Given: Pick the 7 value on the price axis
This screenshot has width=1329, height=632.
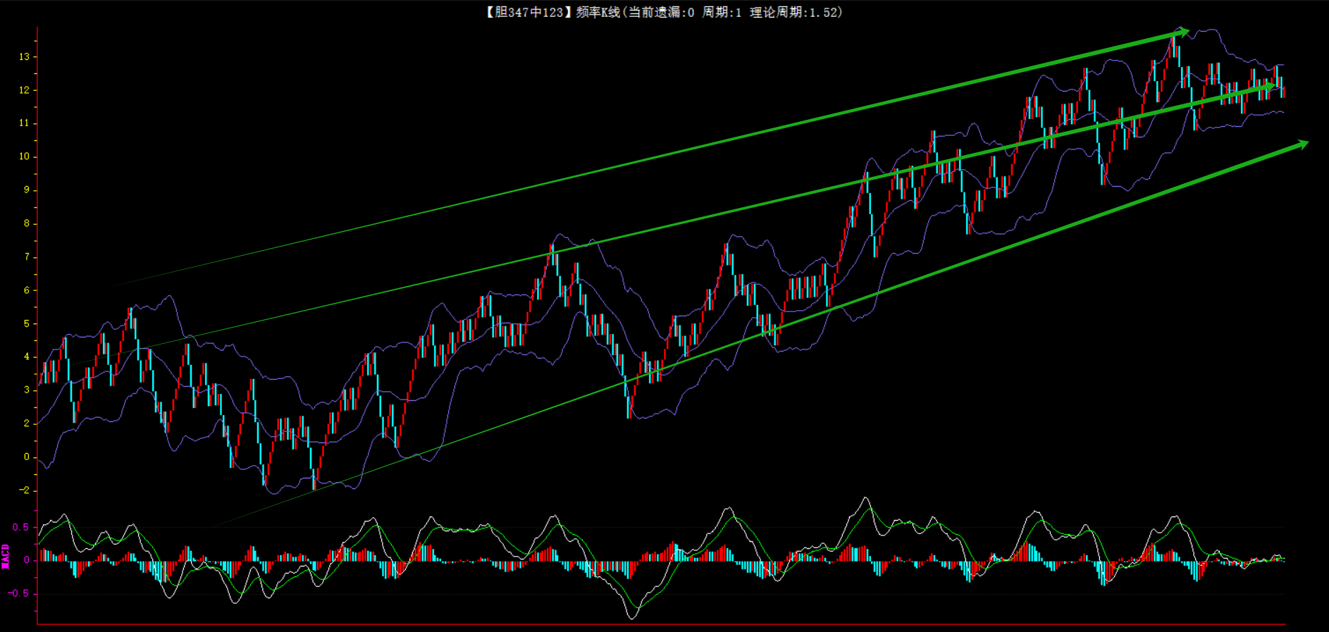Looking at the screenshot, I should pyautogui.click(x=27, y=257).
